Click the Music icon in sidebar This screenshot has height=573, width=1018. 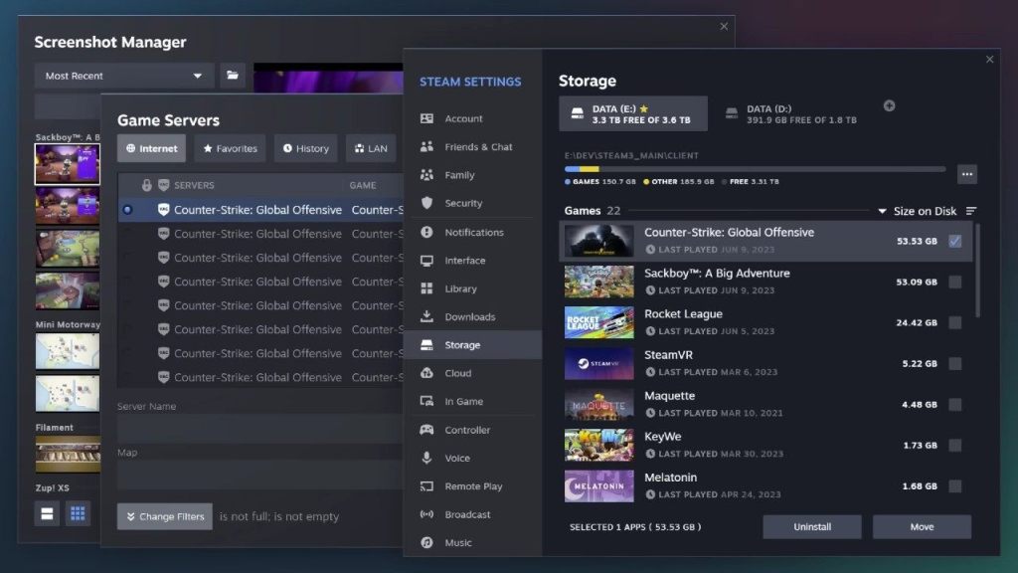[x=426, y=542]
